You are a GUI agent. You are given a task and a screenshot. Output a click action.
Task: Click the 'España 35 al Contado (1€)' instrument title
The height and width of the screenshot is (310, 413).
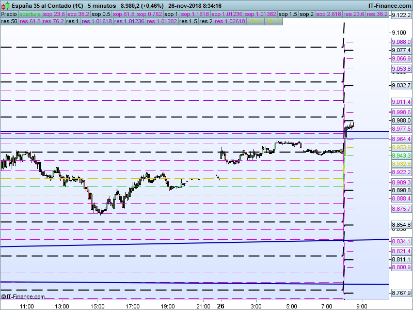click(47, 6)
